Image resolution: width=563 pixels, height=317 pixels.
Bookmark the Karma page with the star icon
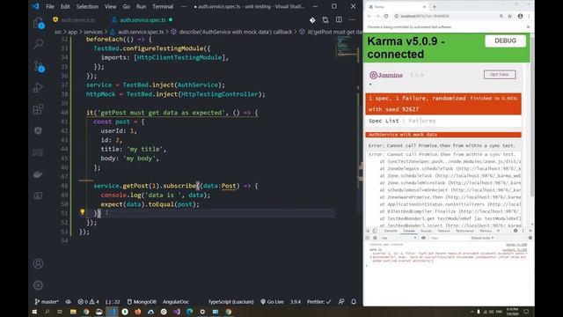[509, 16]
